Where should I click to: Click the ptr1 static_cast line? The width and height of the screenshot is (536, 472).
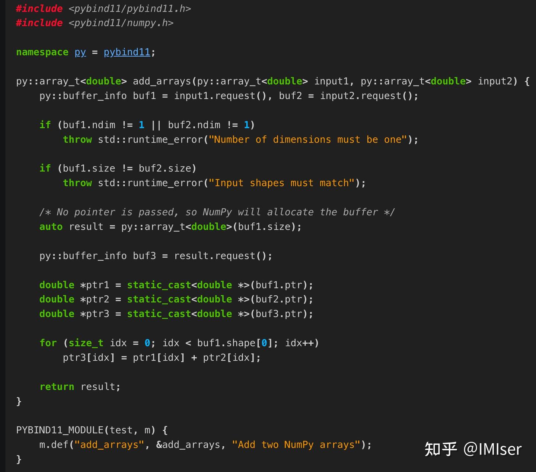pyautogui.click(x=176, y=285)
